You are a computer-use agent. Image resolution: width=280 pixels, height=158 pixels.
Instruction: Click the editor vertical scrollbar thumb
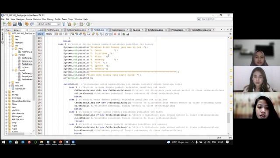[228, 118]
